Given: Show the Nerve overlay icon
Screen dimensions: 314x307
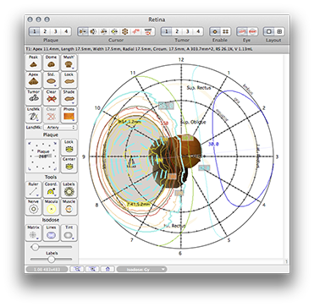Looking at the screenshot, I should click(34, 207).
